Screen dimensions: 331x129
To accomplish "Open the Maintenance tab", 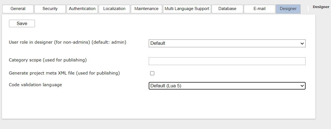I will [146, 9].
